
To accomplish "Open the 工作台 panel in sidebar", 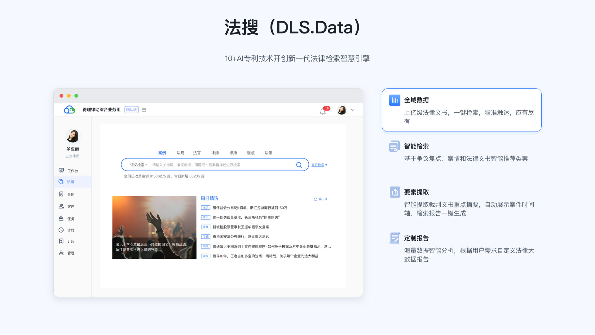I will click(x=71, y=170).
